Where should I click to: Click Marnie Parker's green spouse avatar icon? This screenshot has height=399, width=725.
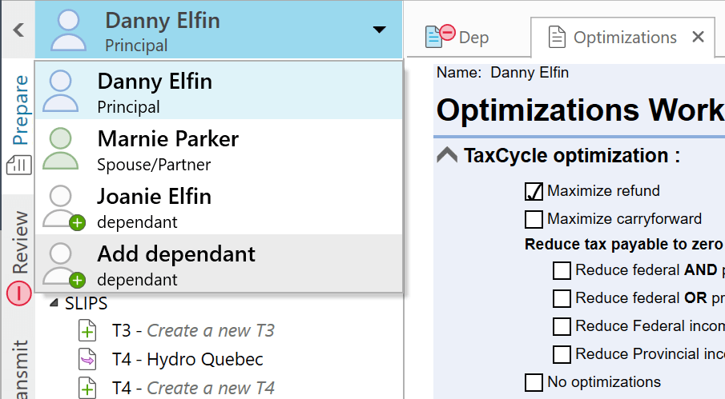point(62,149)
